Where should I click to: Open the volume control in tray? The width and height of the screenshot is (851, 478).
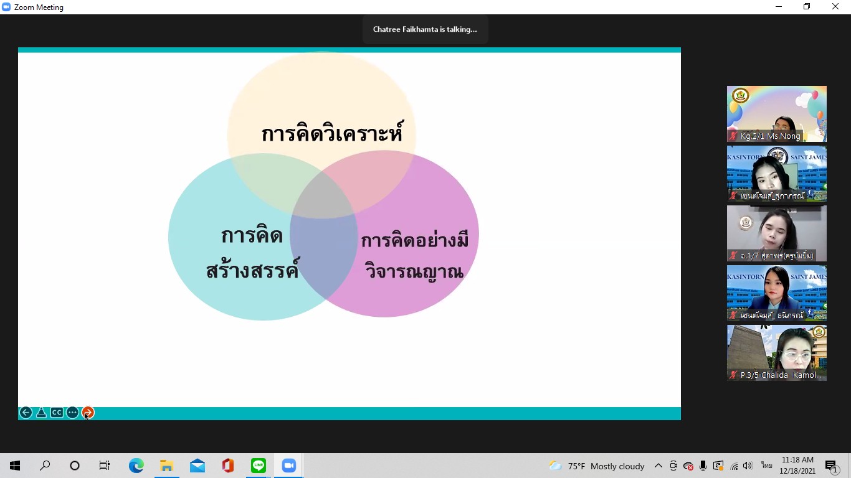(748, 466)
